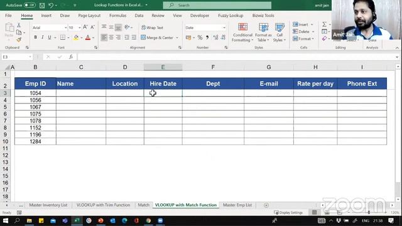402x226 pixels.
Task: Open the Fuzzy Lookup tab
Action: pos(231,15)
